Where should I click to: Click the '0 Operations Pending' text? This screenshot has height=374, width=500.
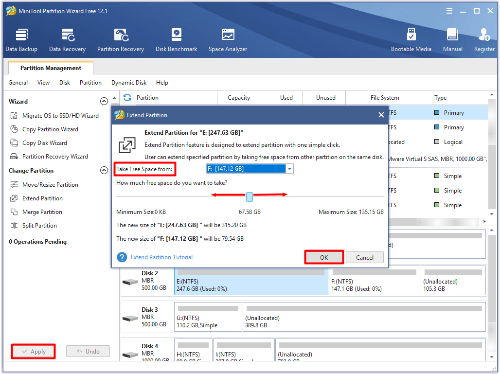click(37, 241)
